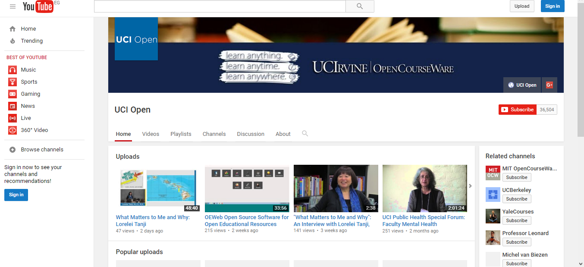Image resolution: width=584 pixels, height=267 pixels.
Task: Open MIT OpenCourseWare channel name link
Action: (530, 169)
